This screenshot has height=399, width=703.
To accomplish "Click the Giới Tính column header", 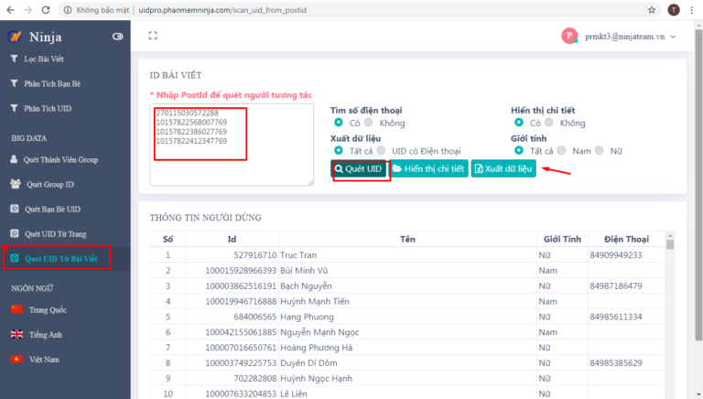I will 562,239.
